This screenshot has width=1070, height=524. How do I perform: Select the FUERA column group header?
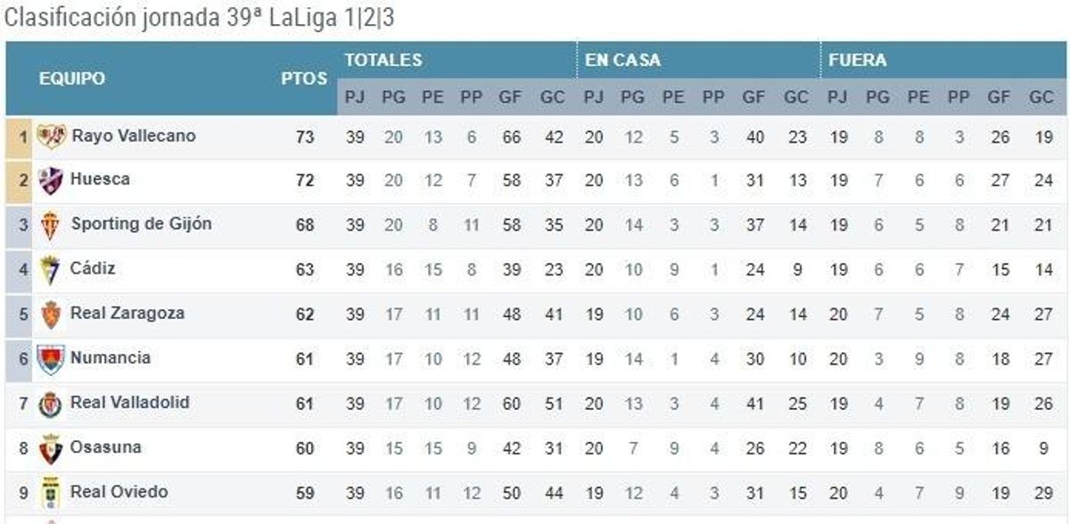pyautogui.click(x=857, y=61)
